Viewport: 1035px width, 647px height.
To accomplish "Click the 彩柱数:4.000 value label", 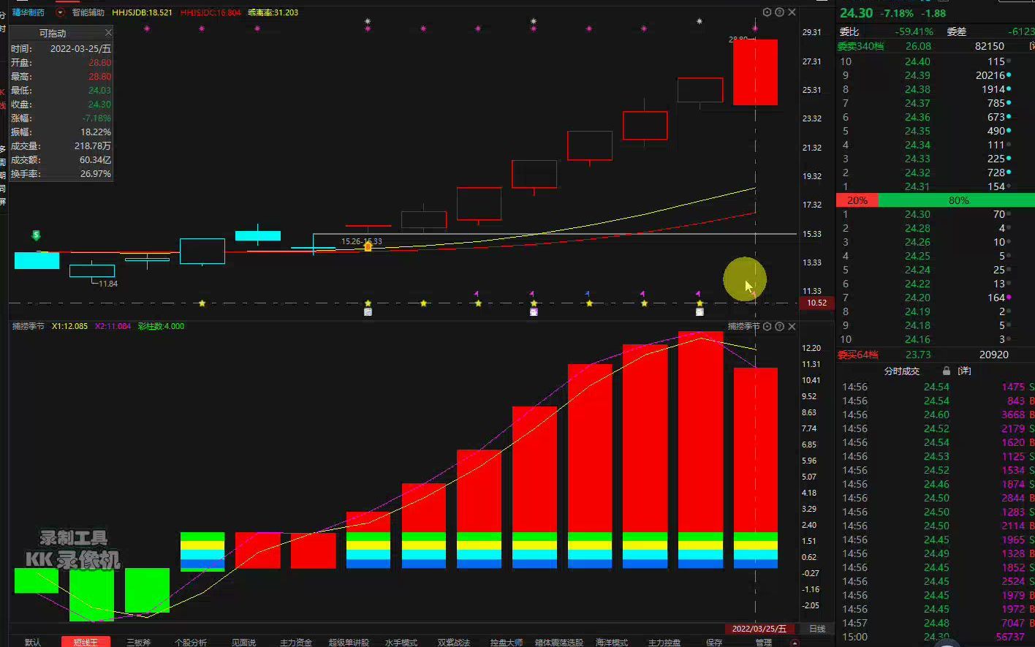I will point(161,326).
